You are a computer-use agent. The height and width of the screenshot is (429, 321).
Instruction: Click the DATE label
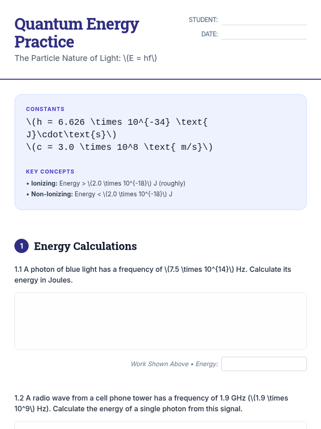pos(209,34)
